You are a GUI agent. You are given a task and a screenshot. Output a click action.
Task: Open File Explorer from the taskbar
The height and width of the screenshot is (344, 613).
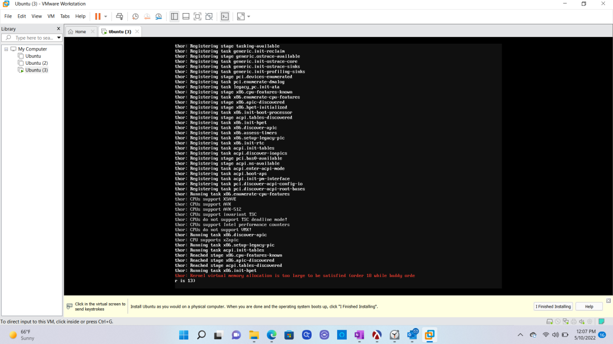(254, 335)
